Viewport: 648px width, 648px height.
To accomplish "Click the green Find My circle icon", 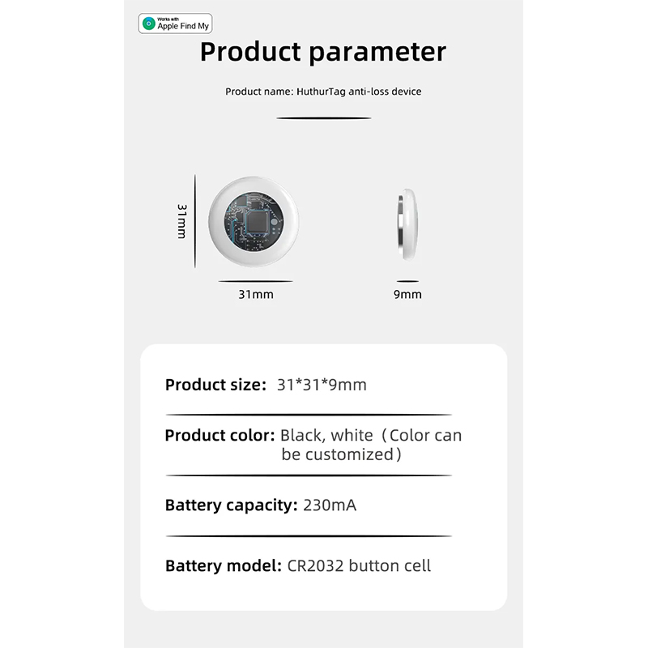I will (148, 23).
